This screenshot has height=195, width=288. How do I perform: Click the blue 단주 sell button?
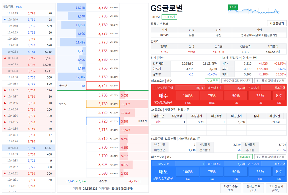coord(279,172)
